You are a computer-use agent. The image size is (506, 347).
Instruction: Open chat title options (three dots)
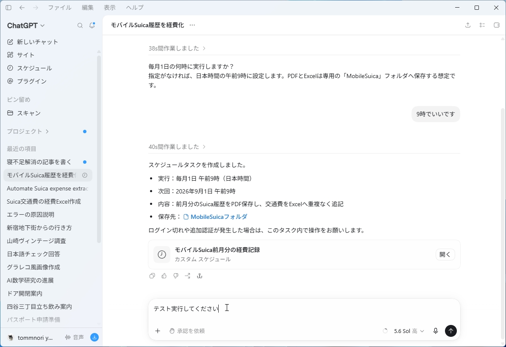point(192,25)
